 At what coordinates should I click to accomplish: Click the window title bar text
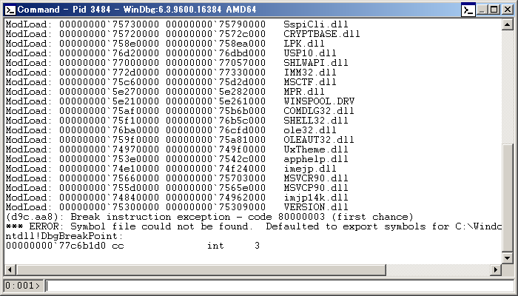[x=137, y=10]
